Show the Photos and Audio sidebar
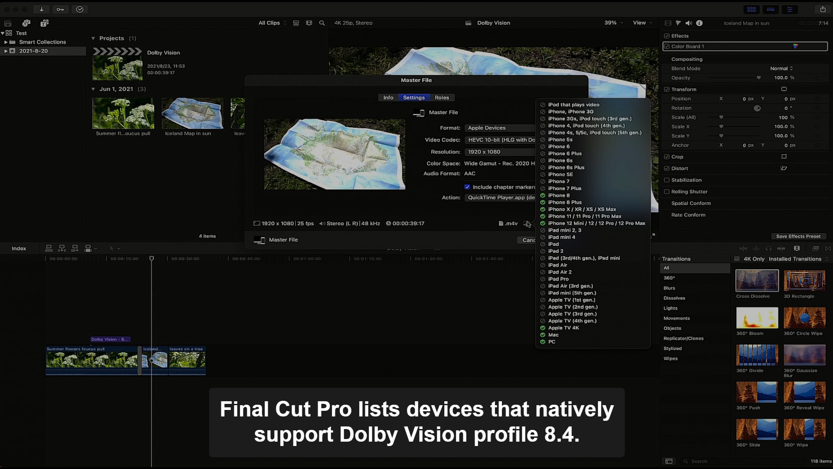 26,23
